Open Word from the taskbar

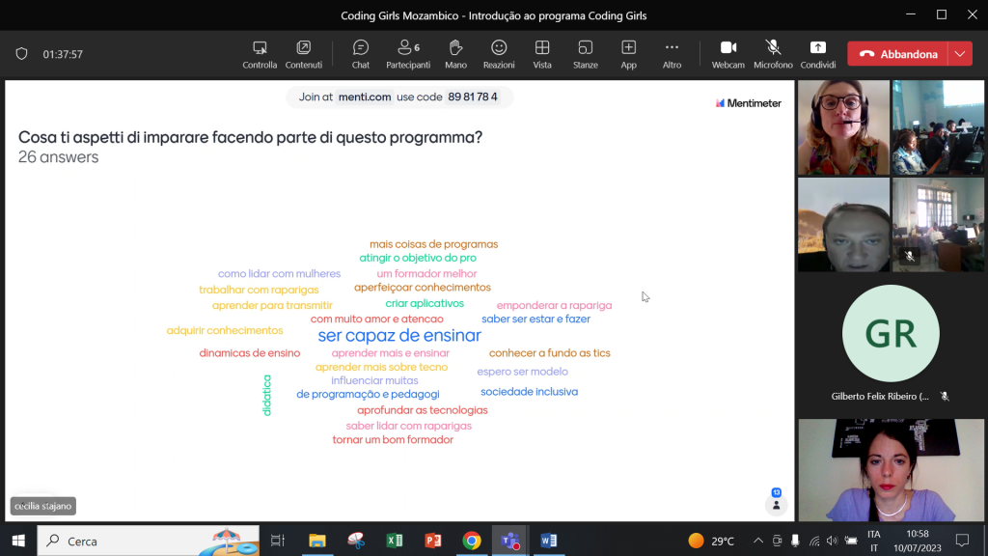(x=549, y=541)
